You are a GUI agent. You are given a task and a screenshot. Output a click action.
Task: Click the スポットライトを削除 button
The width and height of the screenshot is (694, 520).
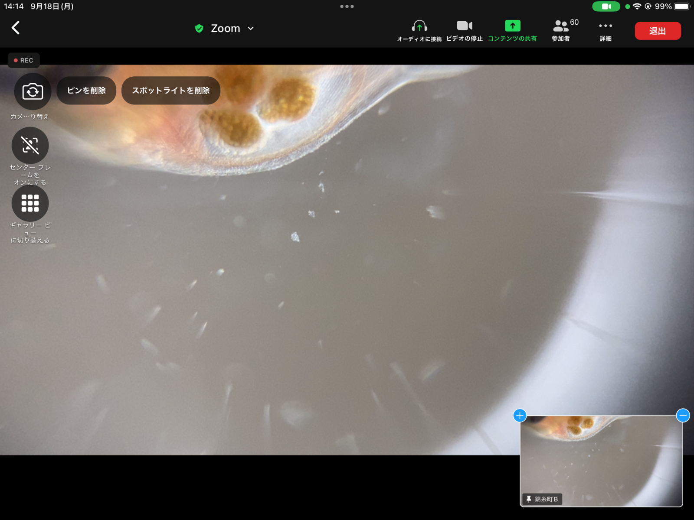tap(171, 91)
